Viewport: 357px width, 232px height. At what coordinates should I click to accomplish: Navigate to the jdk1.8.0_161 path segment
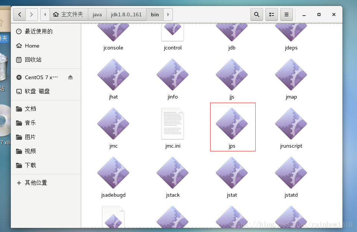126,14
